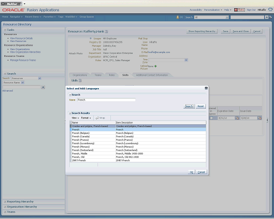This screenshot has height=219, width=274.
Task: Switch to the Skills tab
Action: [125, 75]
